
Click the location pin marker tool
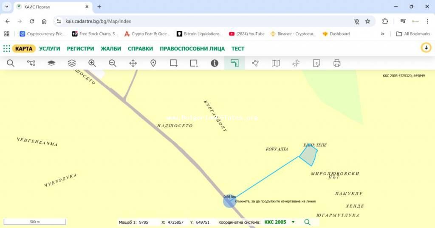(x=153, y=63)
